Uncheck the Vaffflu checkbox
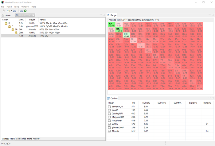The height and width of the screenshot is (146, 215). pyautogui.click(x=109, y=124)
